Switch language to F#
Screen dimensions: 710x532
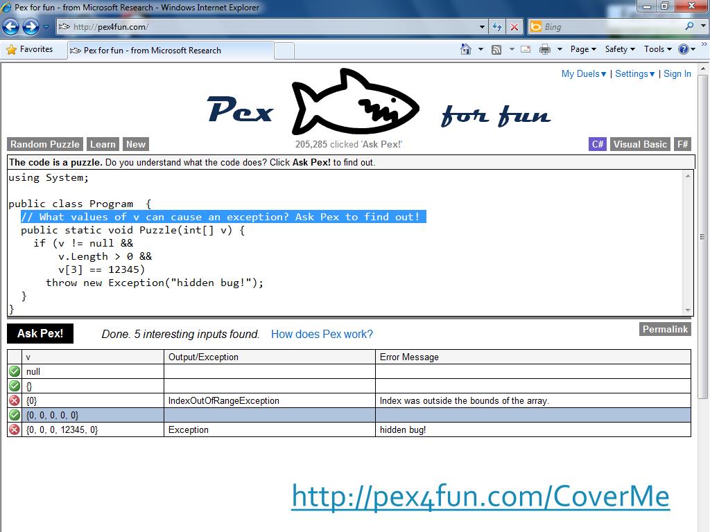[x=682, y=144]
